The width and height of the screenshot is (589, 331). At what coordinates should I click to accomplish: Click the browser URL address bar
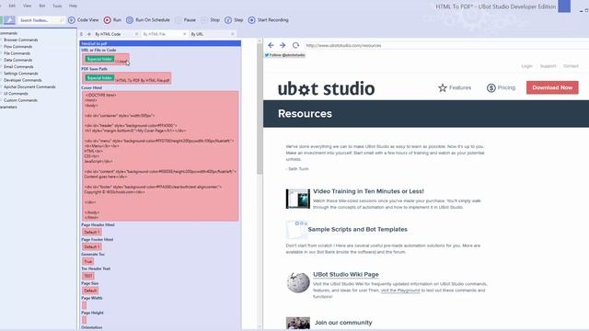coord(445,45)
